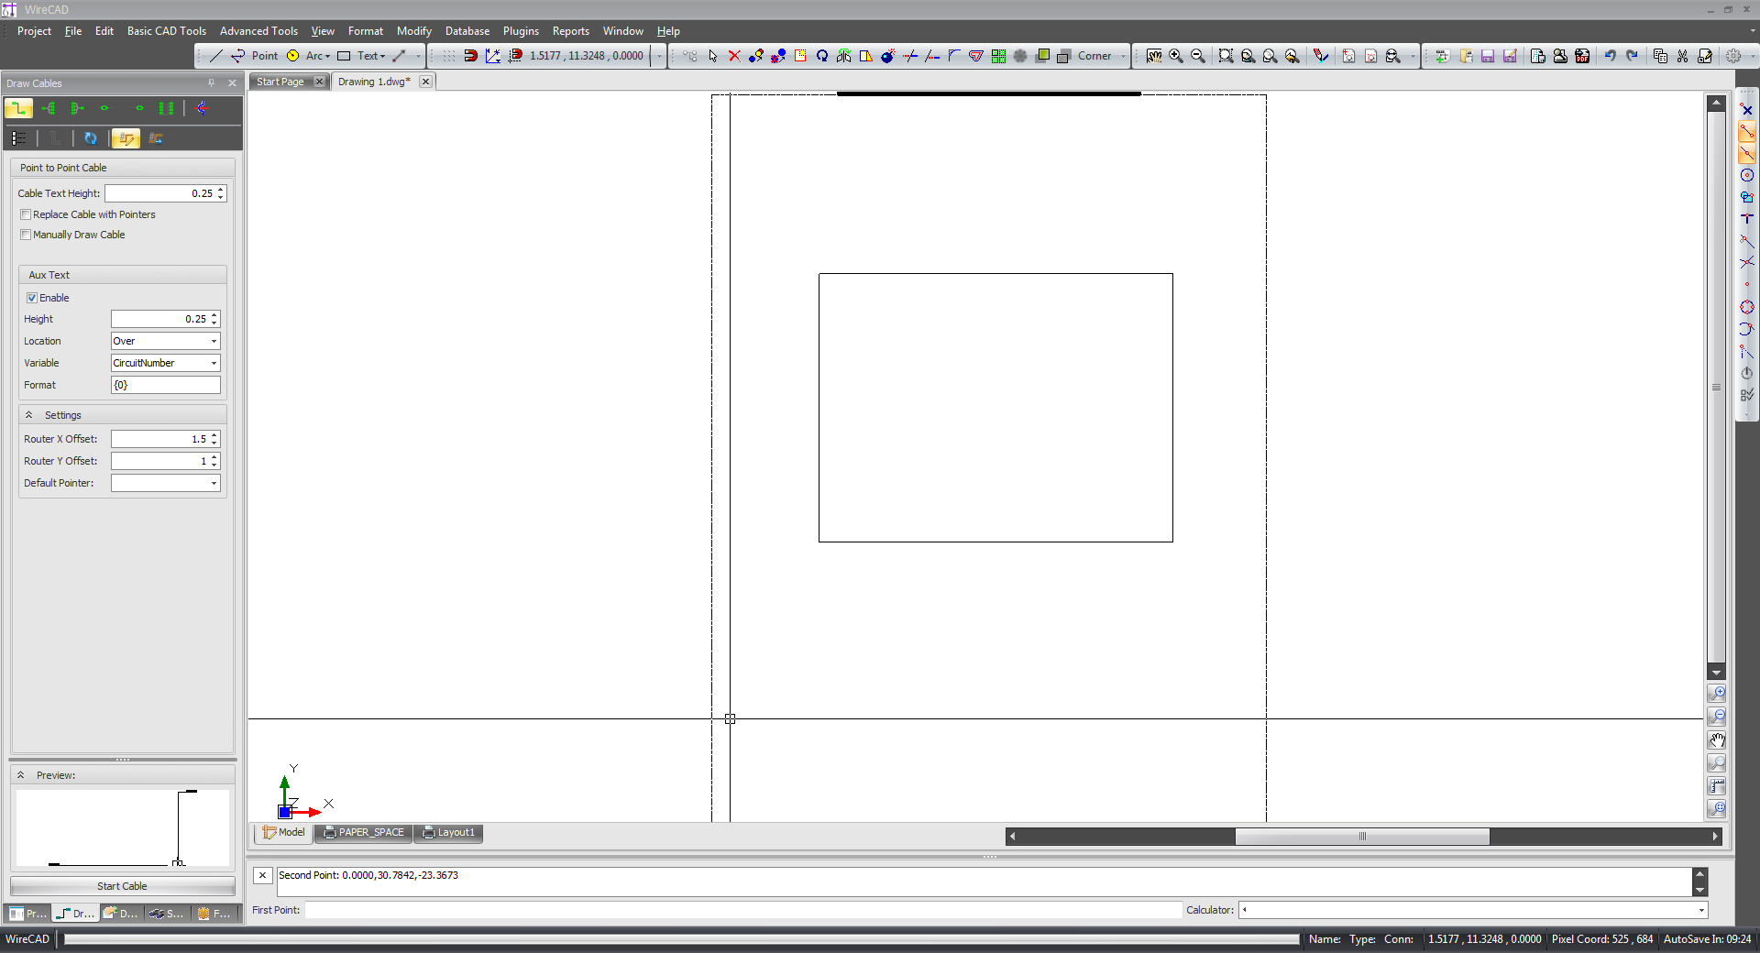
Task: Click the red magnet snap icon
Action: coord(470,56)
